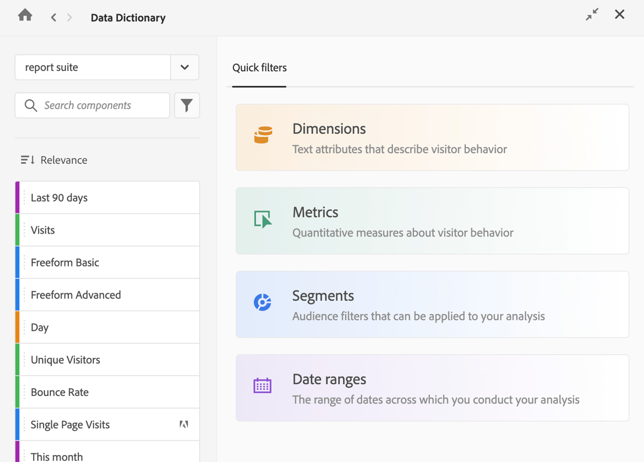Click the Adobe template badge on Single Page Visits
The width and height of the screenshot is (644, 462).
(x=183, y=424)
